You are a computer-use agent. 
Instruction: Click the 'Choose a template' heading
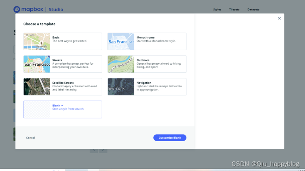pyautogui.click(x=39, y=24)
